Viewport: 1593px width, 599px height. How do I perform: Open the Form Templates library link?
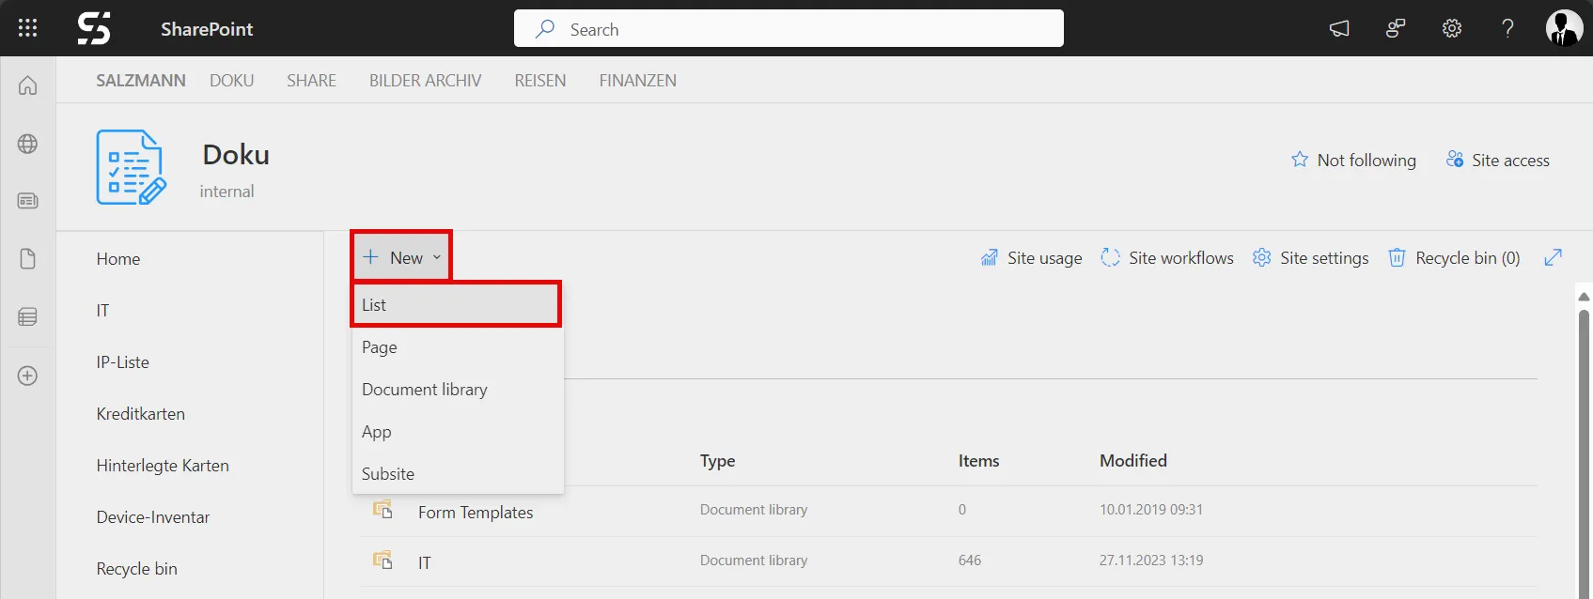coord(476,513)
